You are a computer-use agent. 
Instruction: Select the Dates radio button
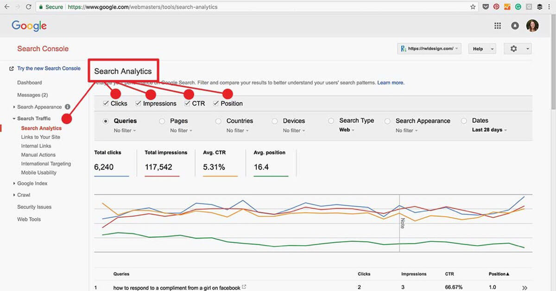click(464, 120)
